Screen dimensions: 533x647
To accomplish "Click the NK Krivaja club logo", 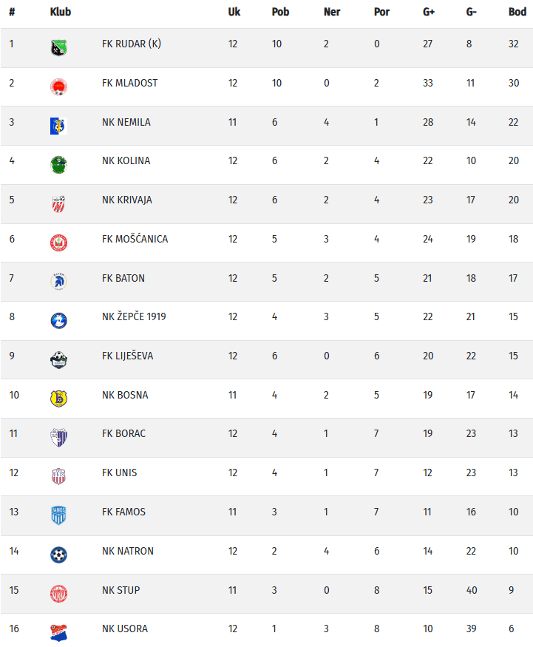I will (58, 204).
